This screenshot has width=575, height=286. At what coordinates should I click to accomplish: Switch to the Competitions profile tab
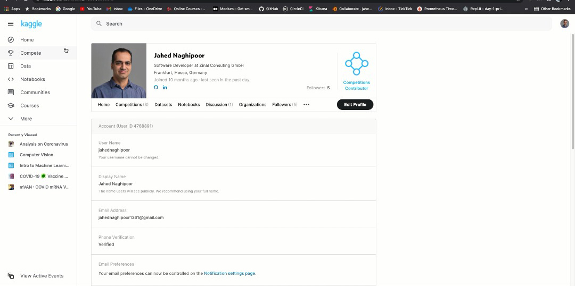click(132, 105)
